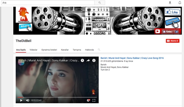Open the notifications bell
Viewport: 184px width, 107px height.
tap(180, 3)
